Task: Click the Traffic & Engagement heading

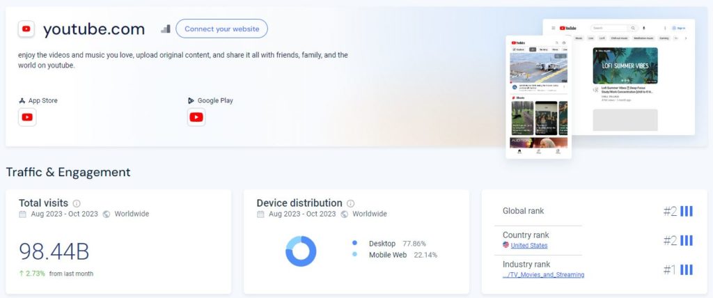Action: tap(68, 172)
